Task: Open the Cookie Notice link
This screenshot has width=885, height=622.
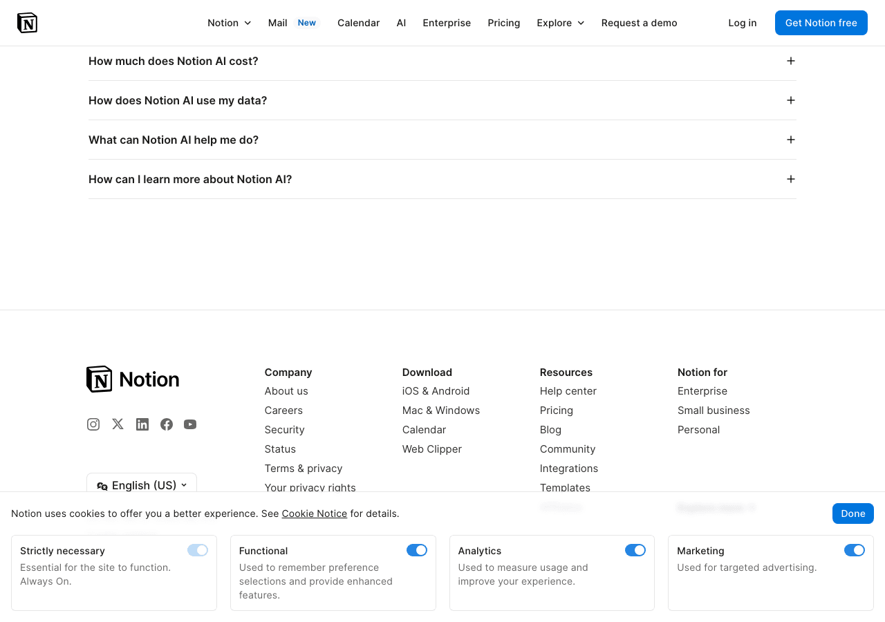Action: (x=314, y=513)
